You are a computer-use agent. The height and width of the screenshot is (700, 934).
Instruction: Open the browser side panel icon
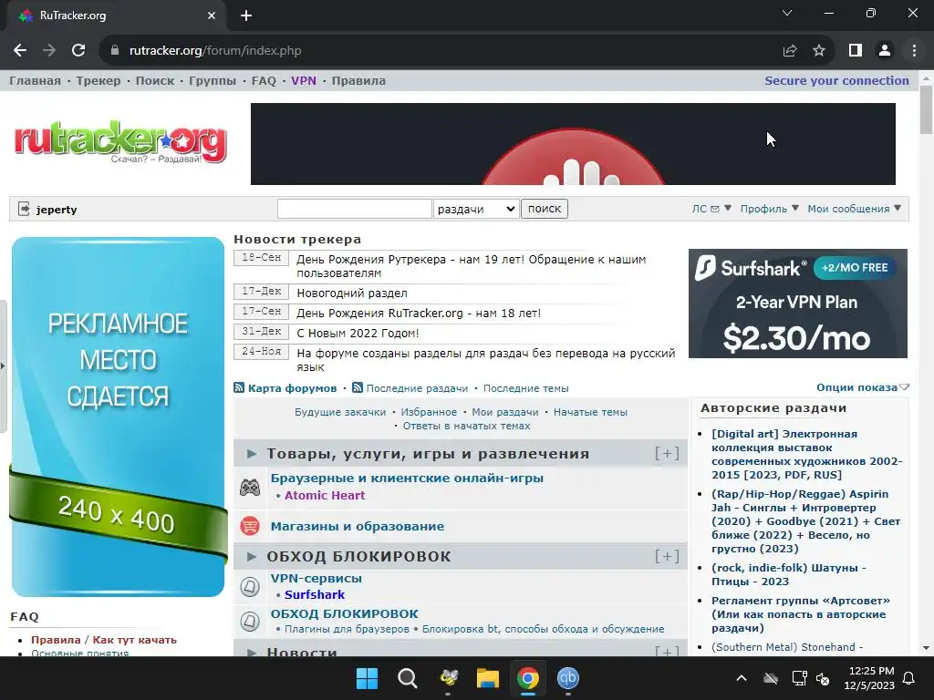[x=856, y=51]
